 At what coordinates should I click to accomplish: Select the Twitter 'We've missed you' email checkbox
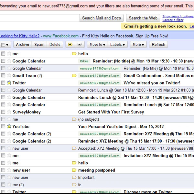click(3, 83)
